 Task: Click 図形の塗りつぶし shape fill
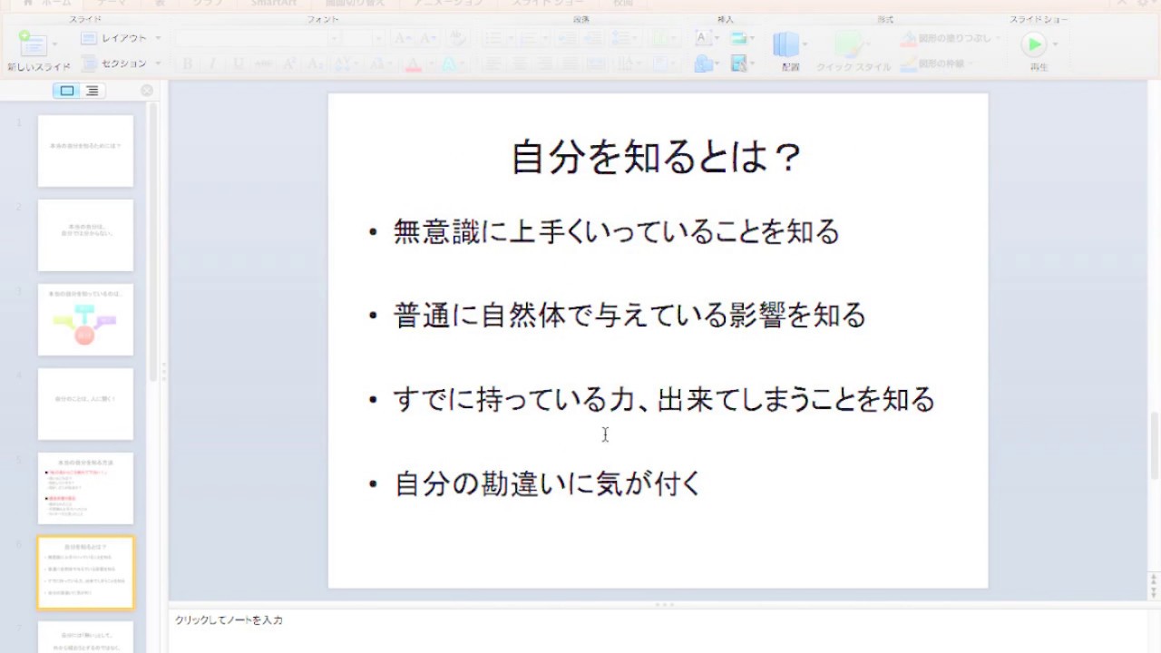(x=951, y=38)
